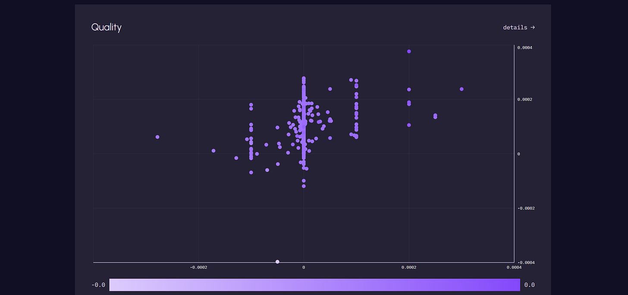
Task: Click the y-axis label -0.0002
Action: (526, 208)
